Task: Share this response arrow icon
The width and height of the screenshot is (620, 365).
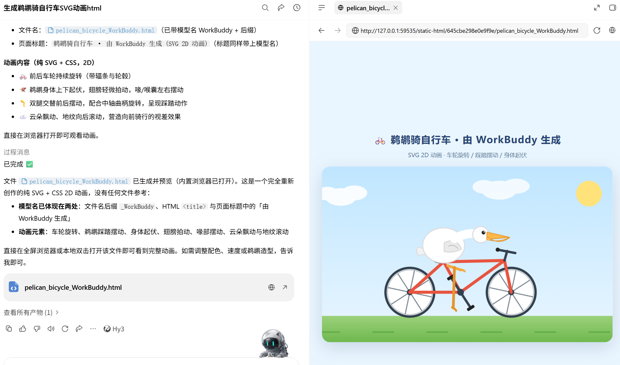Action: [x=79, y=329]
